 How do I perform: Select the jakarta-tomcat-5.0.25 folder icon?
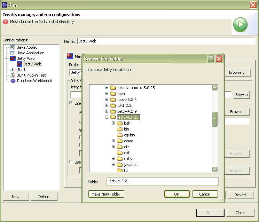pyautogui.click(x=113, y=88)
